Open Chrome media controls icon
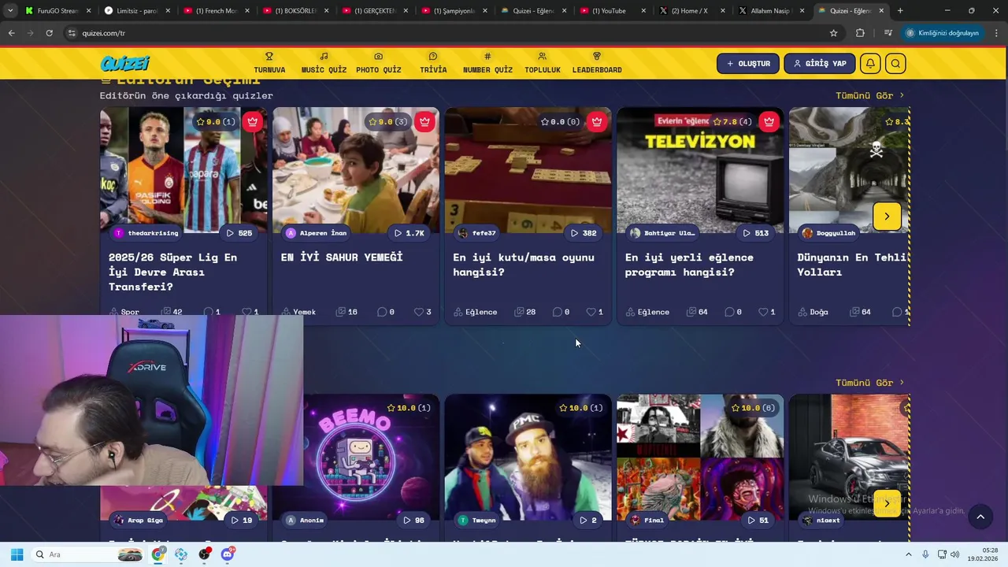 click(x=888, y=33)
